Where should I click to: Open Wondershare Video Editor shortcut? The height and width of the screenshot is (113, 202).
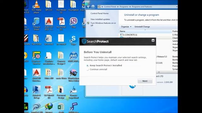(74, 75)
